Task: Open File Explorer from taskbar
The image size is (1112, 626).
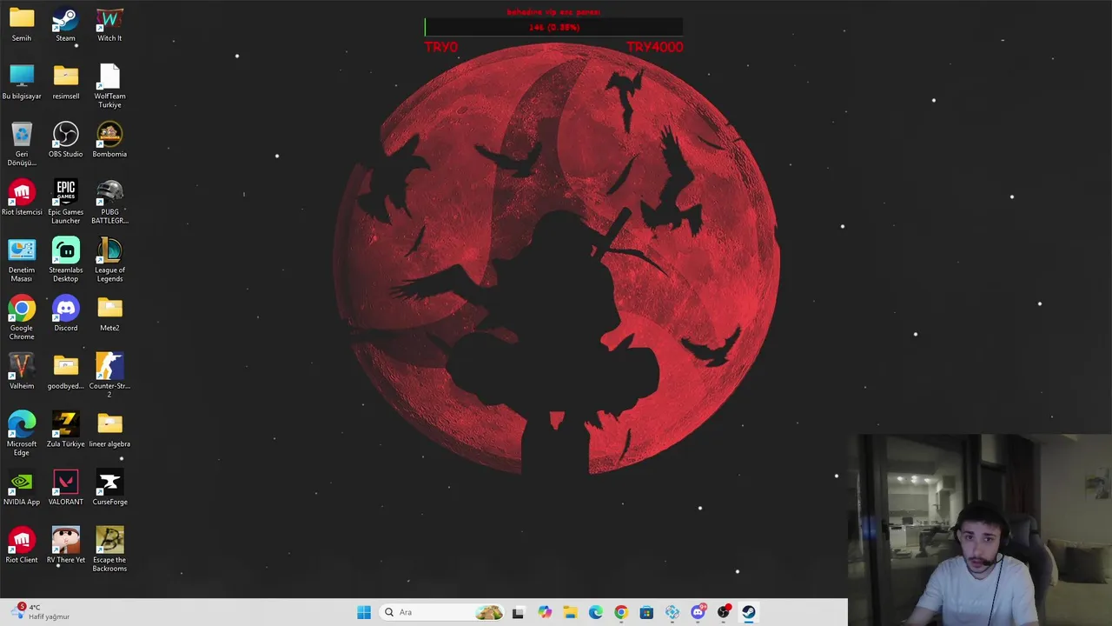Action: pos(570,612)
